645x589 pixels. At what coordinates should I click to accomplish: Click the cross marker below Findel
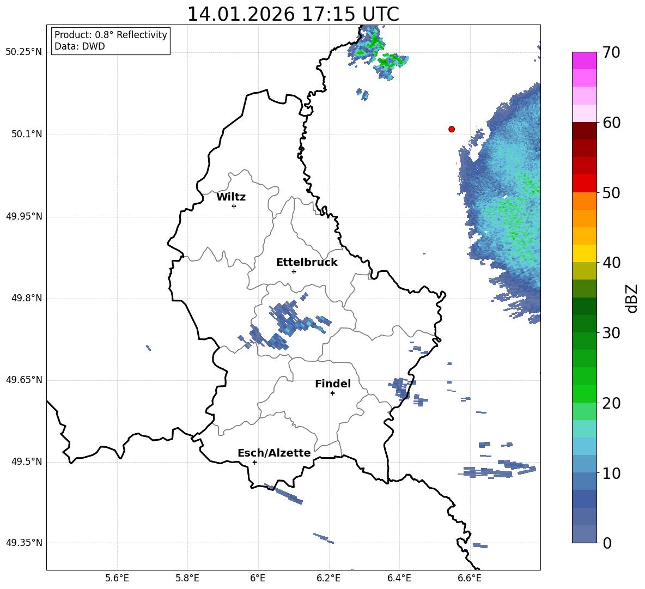[x=332, y=393]
